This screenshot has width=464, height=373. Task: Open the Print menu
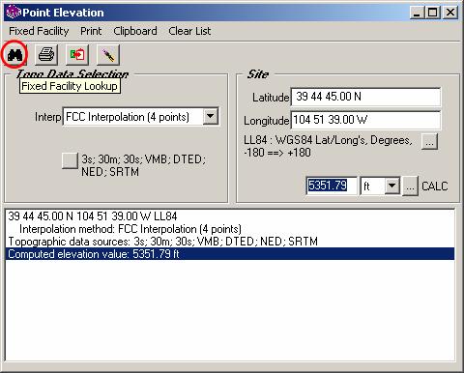(x=91, y=31)
